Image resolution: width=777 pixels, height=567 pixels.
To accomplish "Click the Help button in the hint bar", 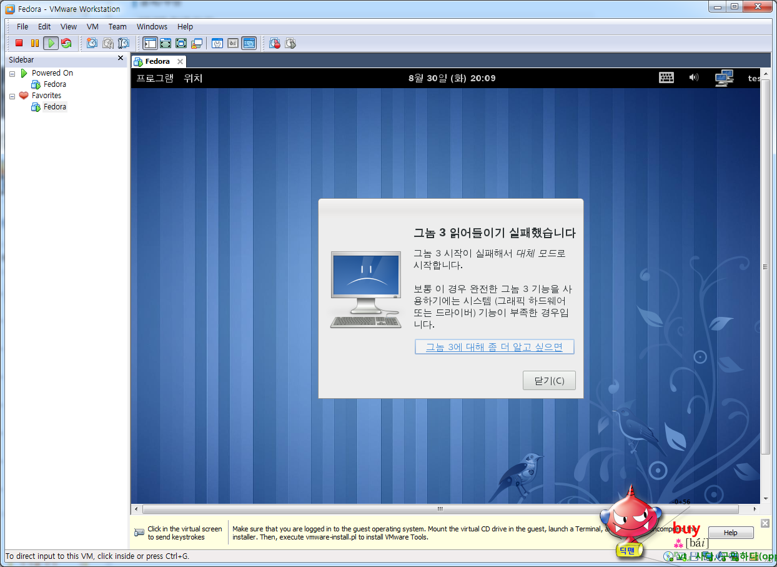I will pos(731,533).
